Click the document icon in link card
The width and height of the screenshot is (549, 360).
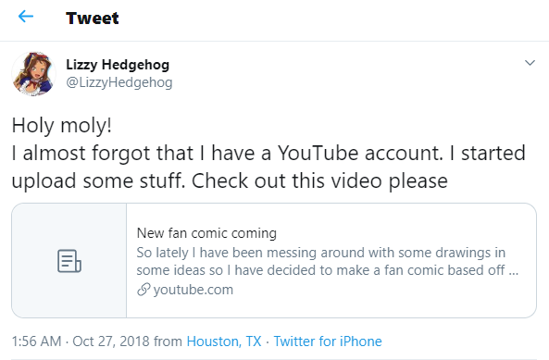pyautogui.click(x=69, y=261)
